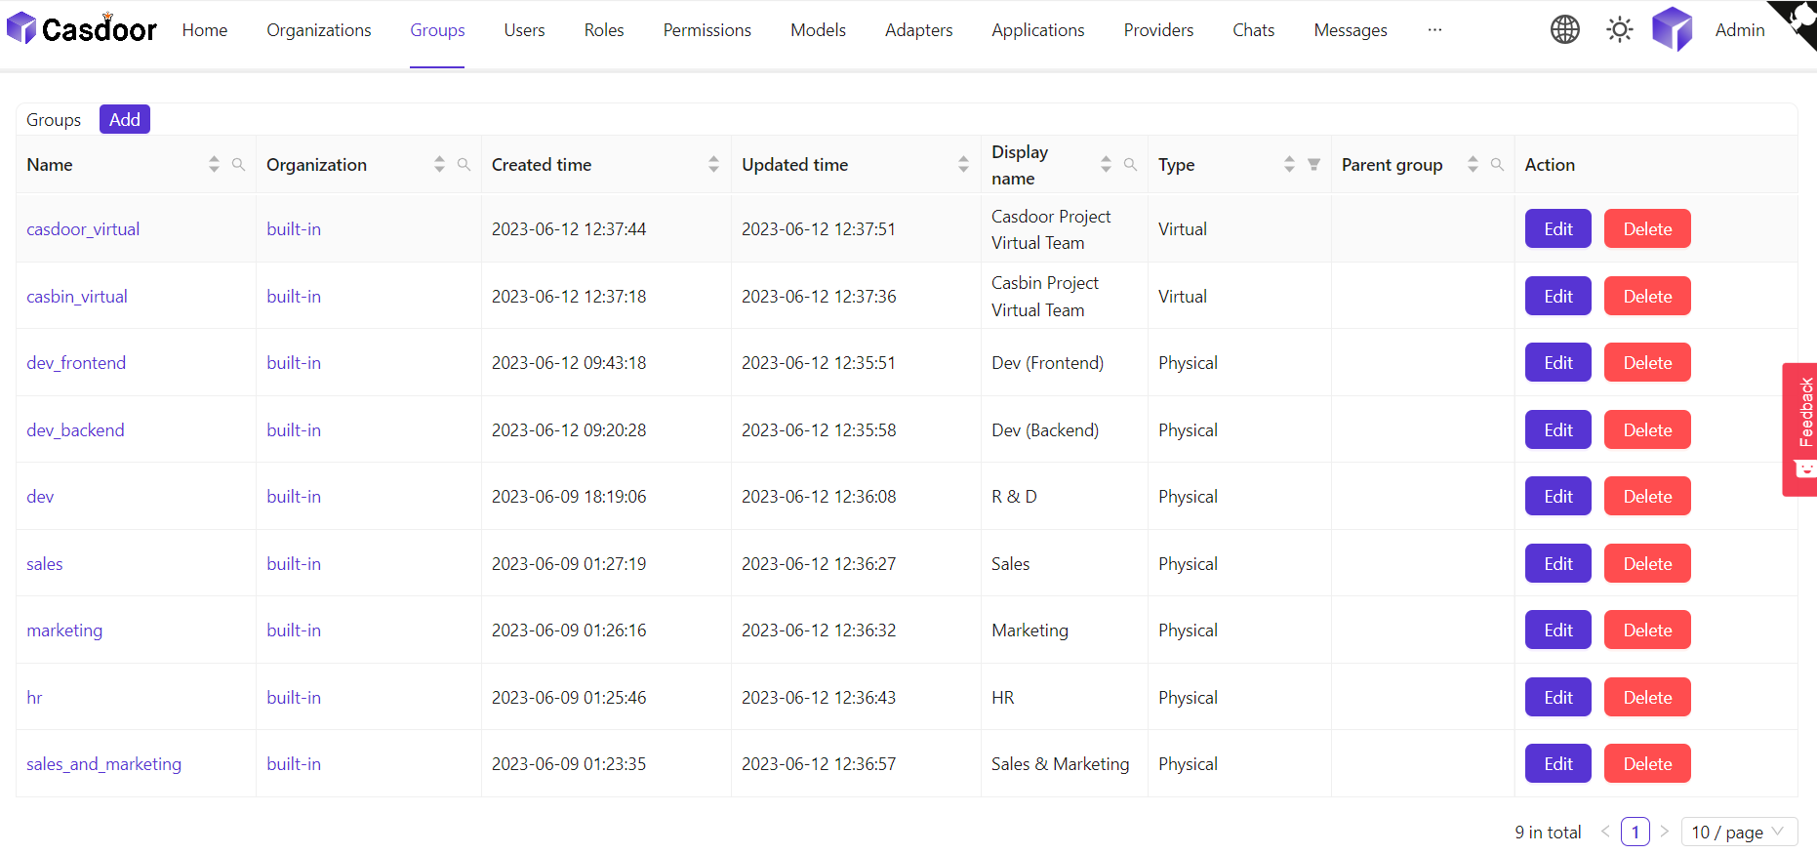Open the casdoor_virtual group link
1817x854 pixels.
click(83, 229)
